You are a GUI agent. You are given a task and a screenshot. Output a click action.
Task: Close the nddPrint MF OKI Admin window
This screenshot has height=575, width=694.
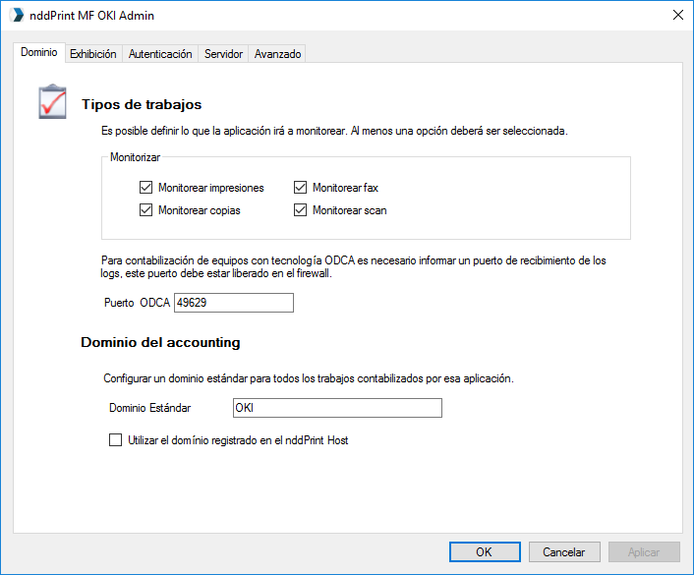[x=677, y=15]
